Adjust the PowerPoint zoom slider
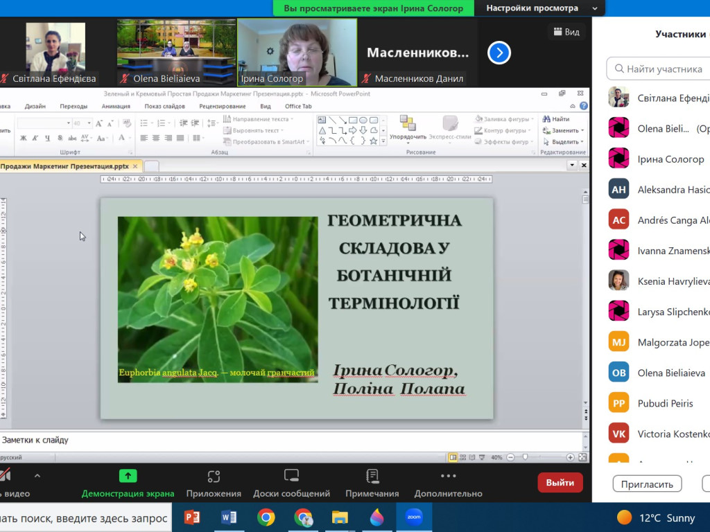710x532 pixels. [x=526, y=457]
